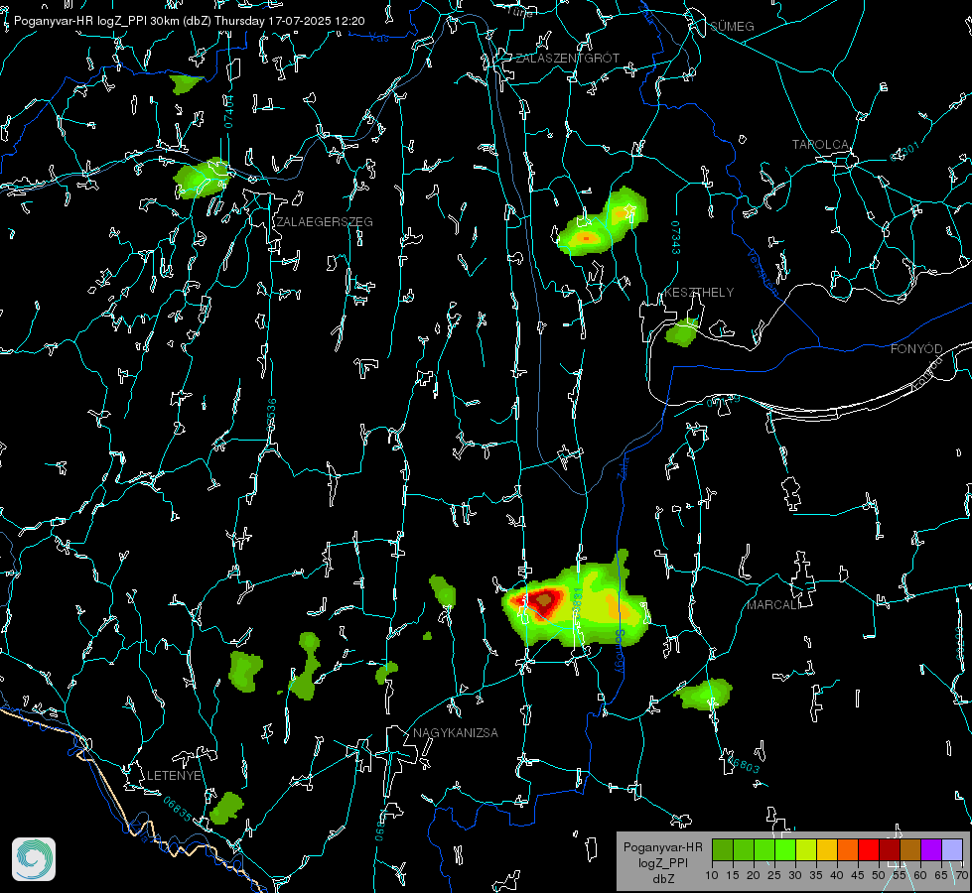972x893 pixels.
Task: Click the station number 06835
Action: tap(178, 810)
